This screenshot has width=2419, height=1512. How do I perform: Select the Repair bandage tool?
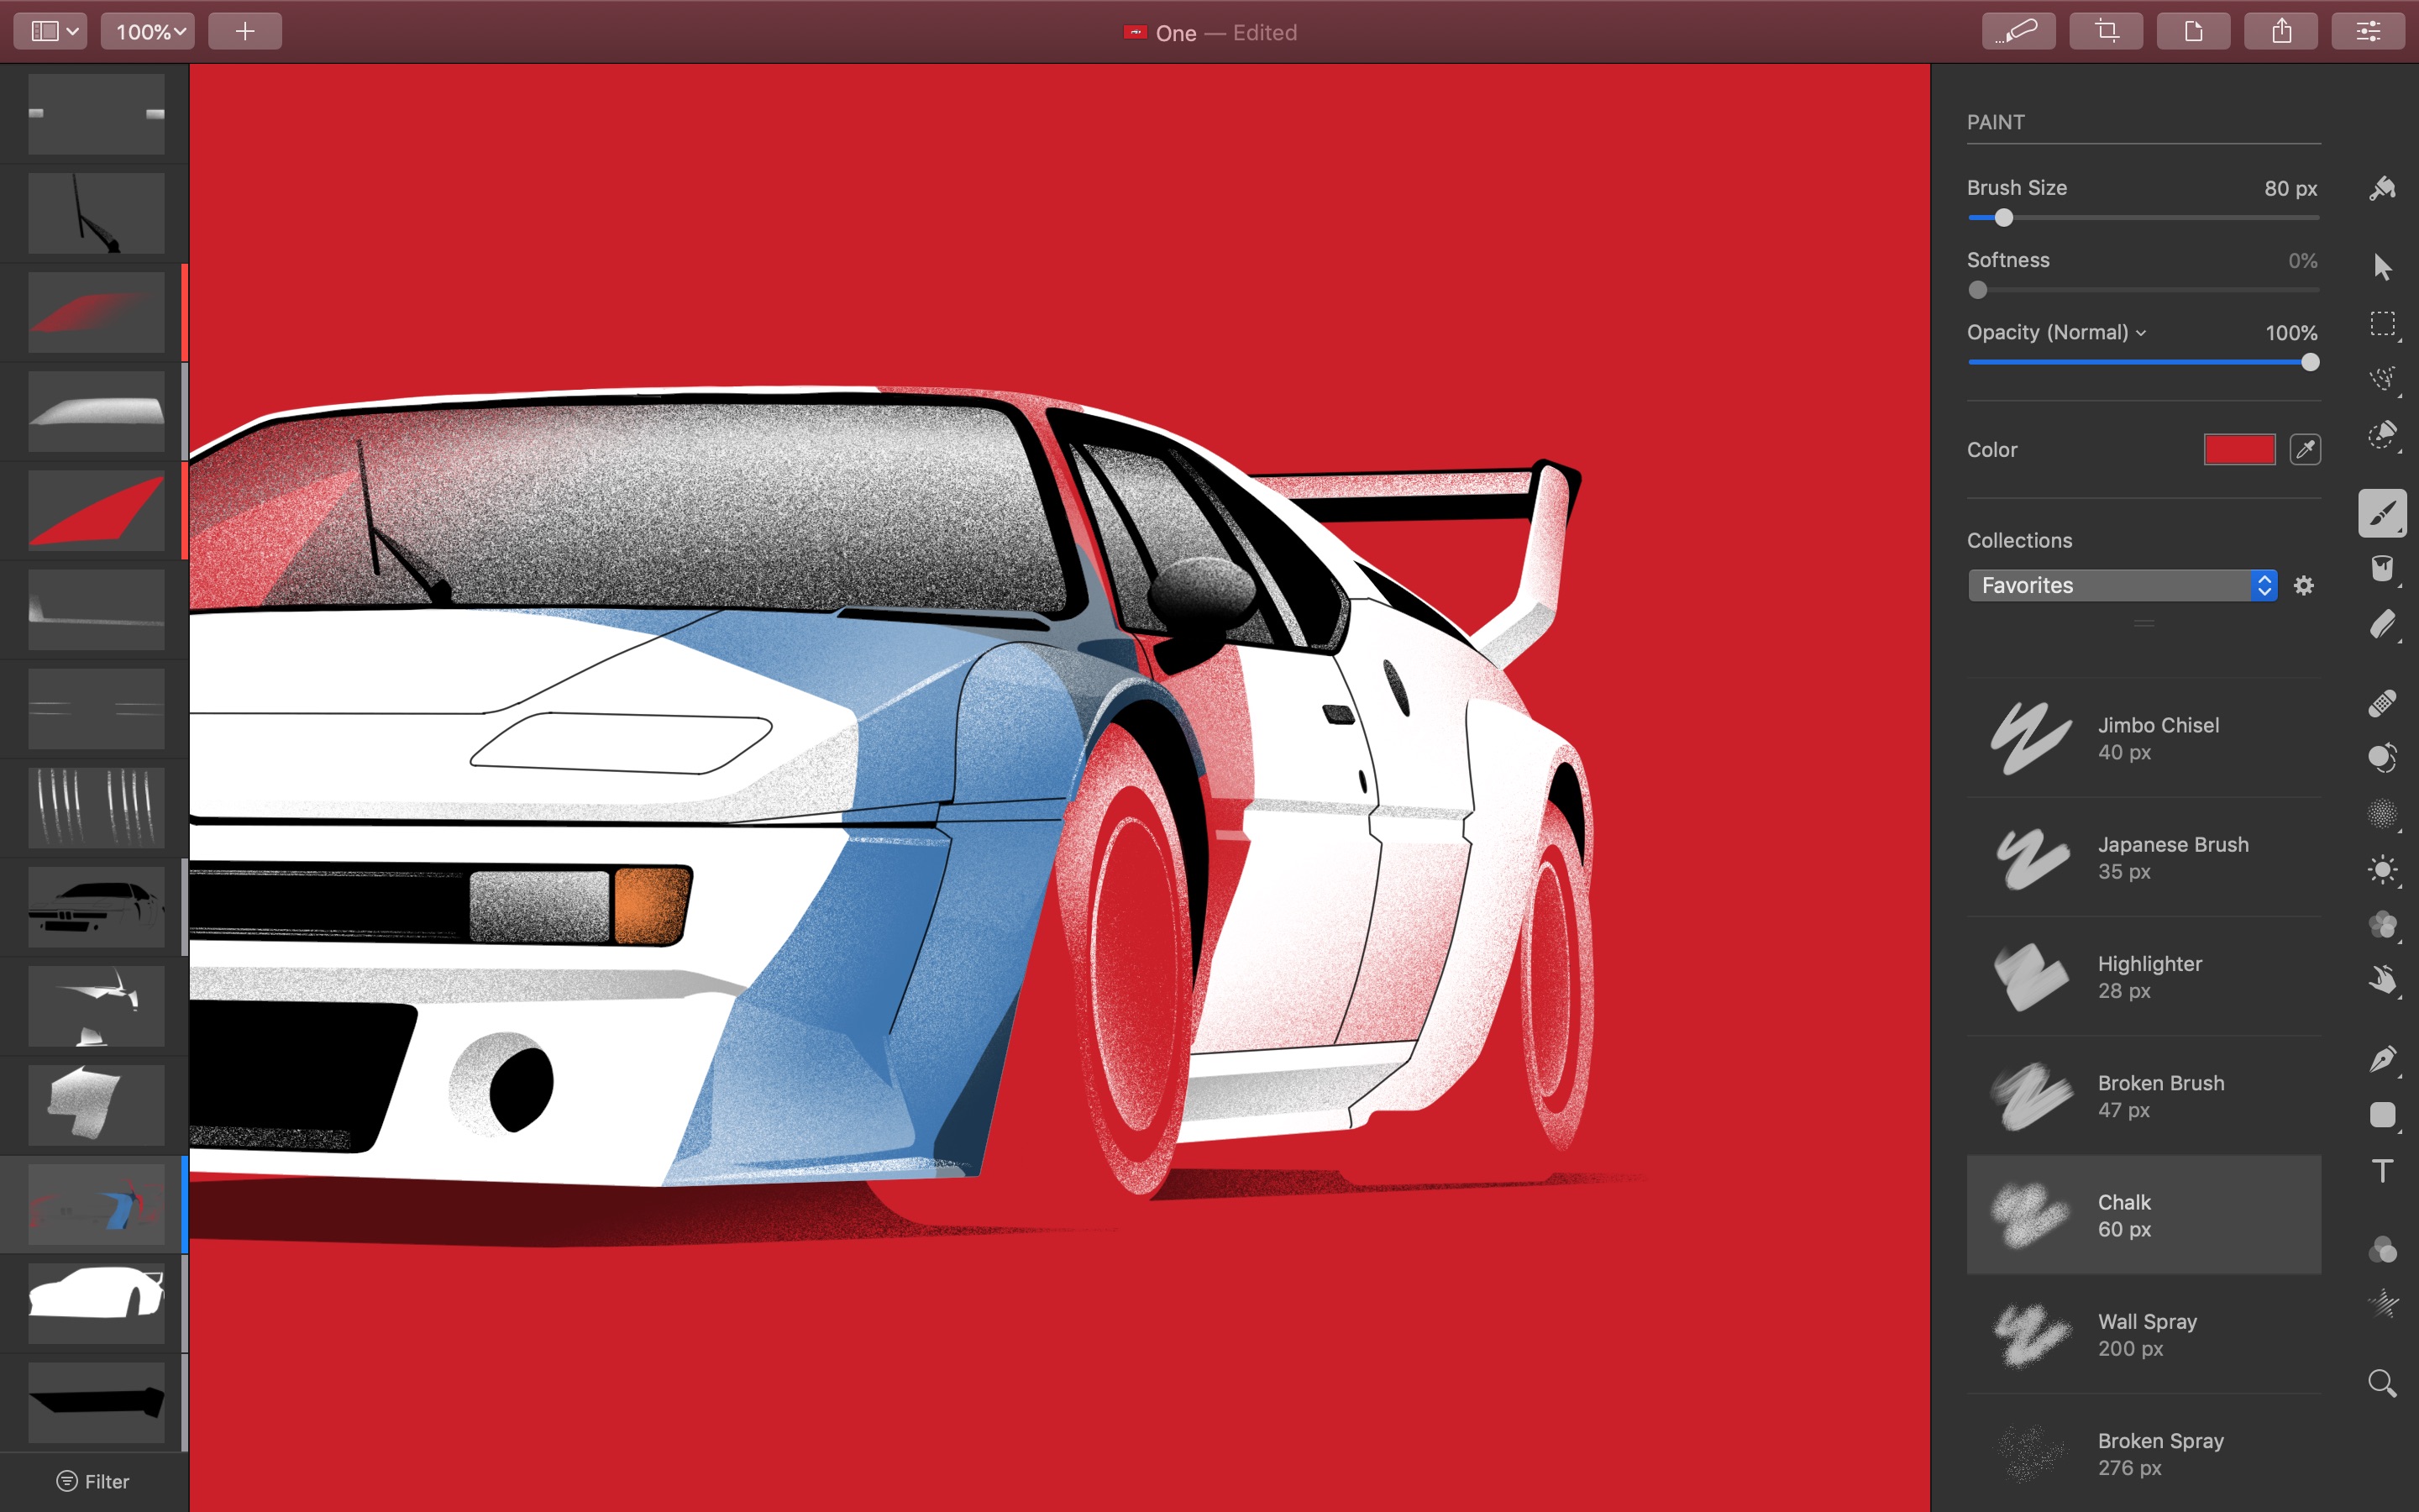pyautogui.click(x=2382, y=703)
